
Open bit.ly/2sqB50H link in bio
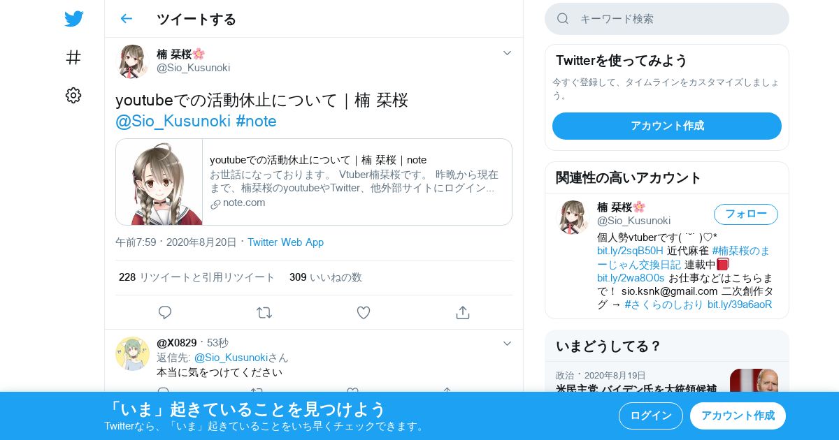point(630,251)
